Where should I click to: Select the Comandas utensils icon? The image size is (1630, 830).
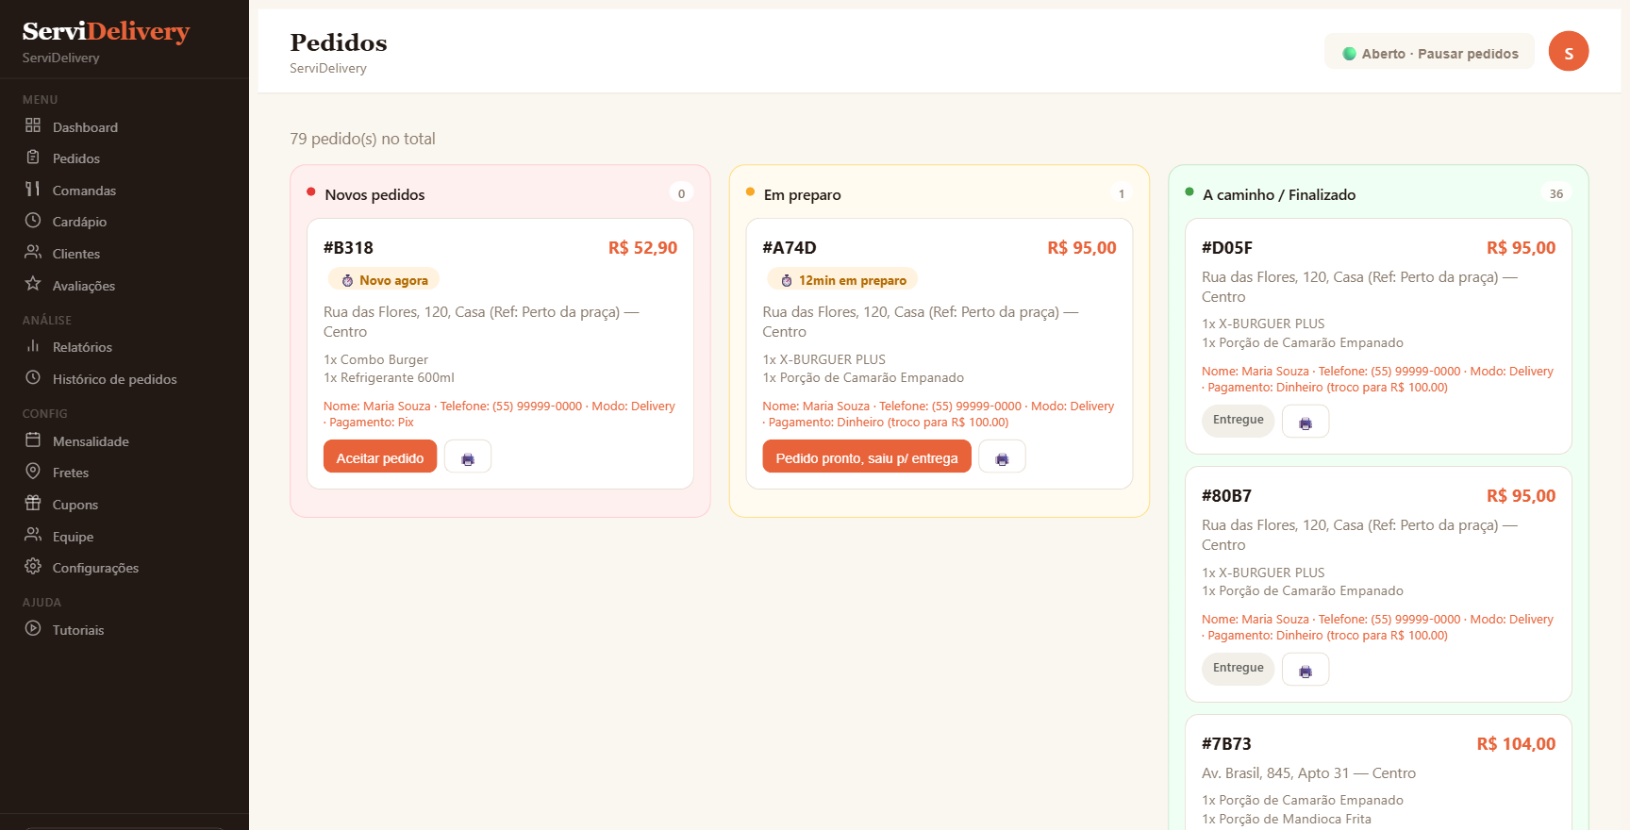pyautogui.click(x=33, y=189)
